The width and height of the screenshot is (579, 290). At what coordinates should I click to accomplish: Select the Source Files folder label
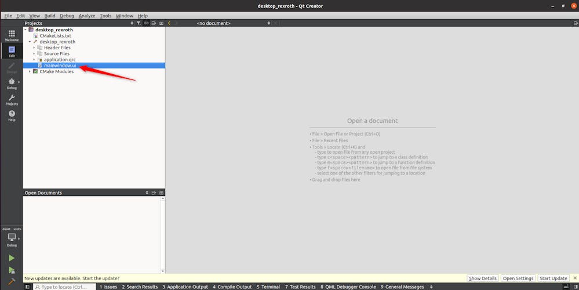(x=56, y=53)
